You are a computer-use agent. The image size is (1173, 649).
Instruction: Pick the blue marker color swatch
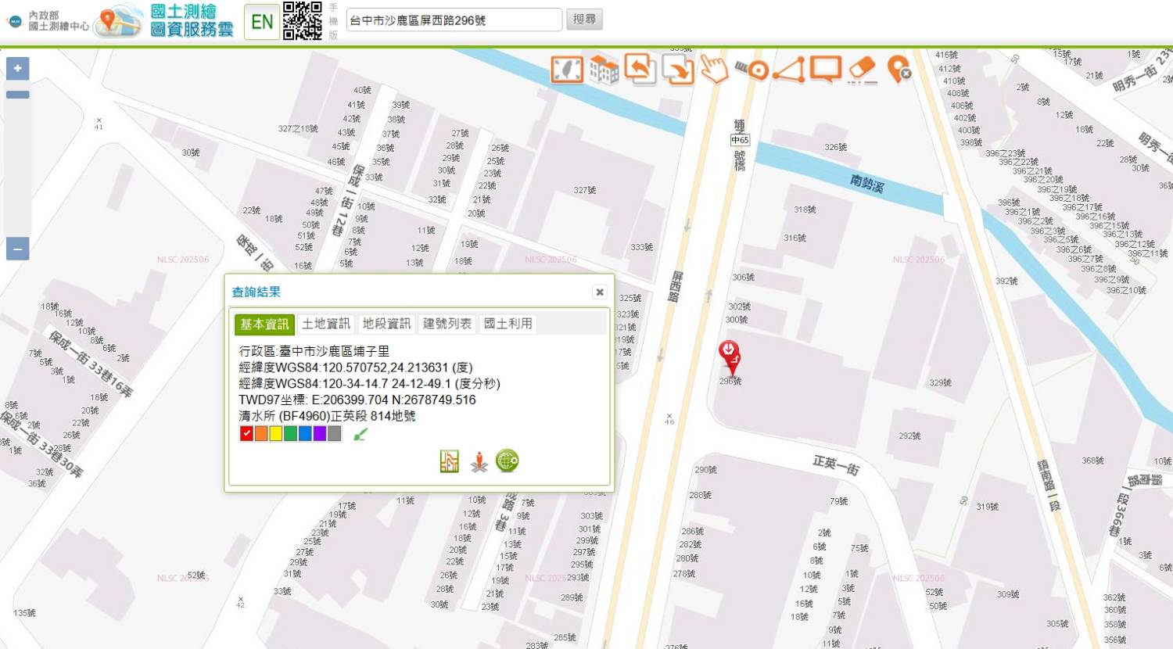[305, 434]
